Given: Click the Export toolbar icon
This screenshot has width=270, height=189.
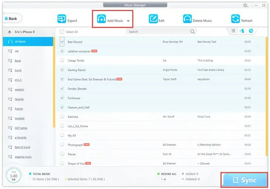Looking at the screenshot, I should point(62,19).
